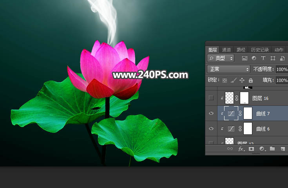Show the 图层 16 layer
This screenshot has width=288, height=188.
[x=212, y=98]
